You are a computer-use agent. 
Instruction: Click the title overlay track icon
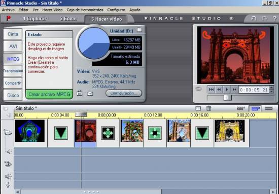coord(8,164)
